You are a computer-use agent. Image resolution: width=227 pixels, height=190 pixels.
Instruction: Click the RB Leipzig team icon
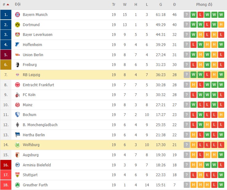(x=18, y=75)
